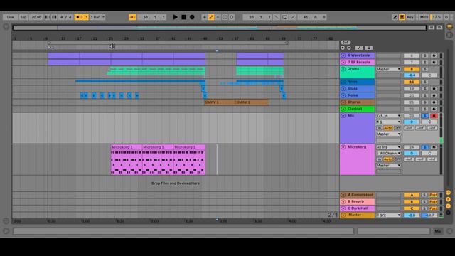Toggle the Automation Arm button
This screenshot has width=455, height=256.
click(211, 17)
